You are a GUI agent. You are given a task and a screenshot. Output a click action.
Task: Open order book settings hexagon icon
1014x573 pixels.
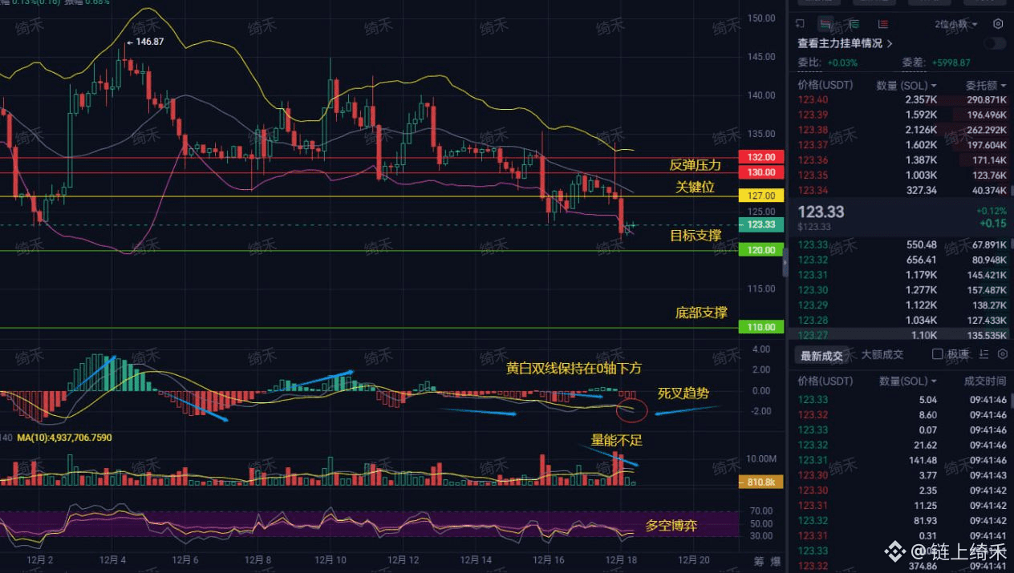click(999, 24)
